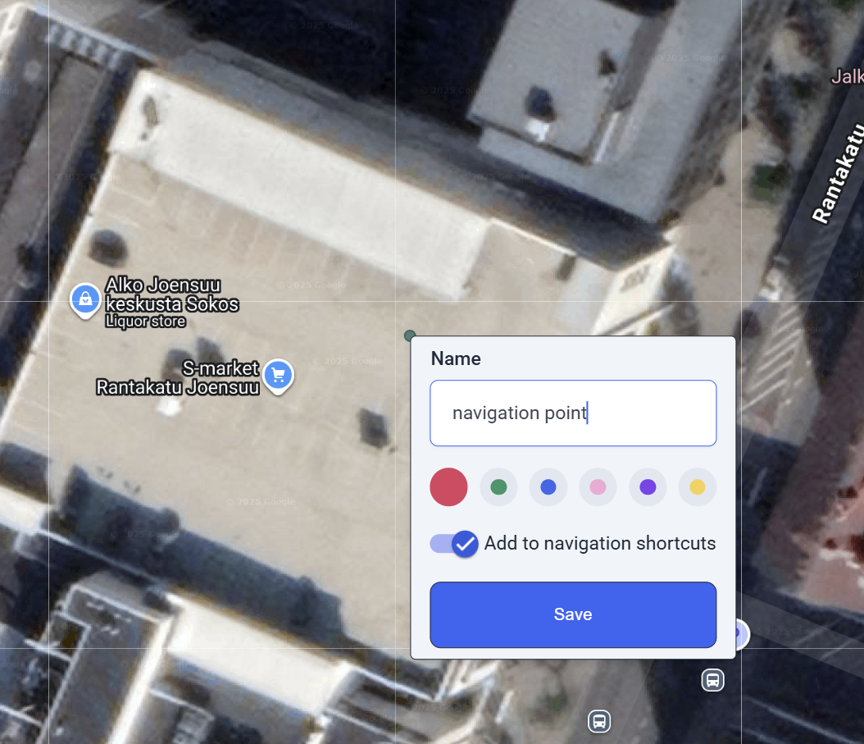Select the pink color swatch
Image resolution: width=864 pixels, height=744 pixels.
click(598, 486)
